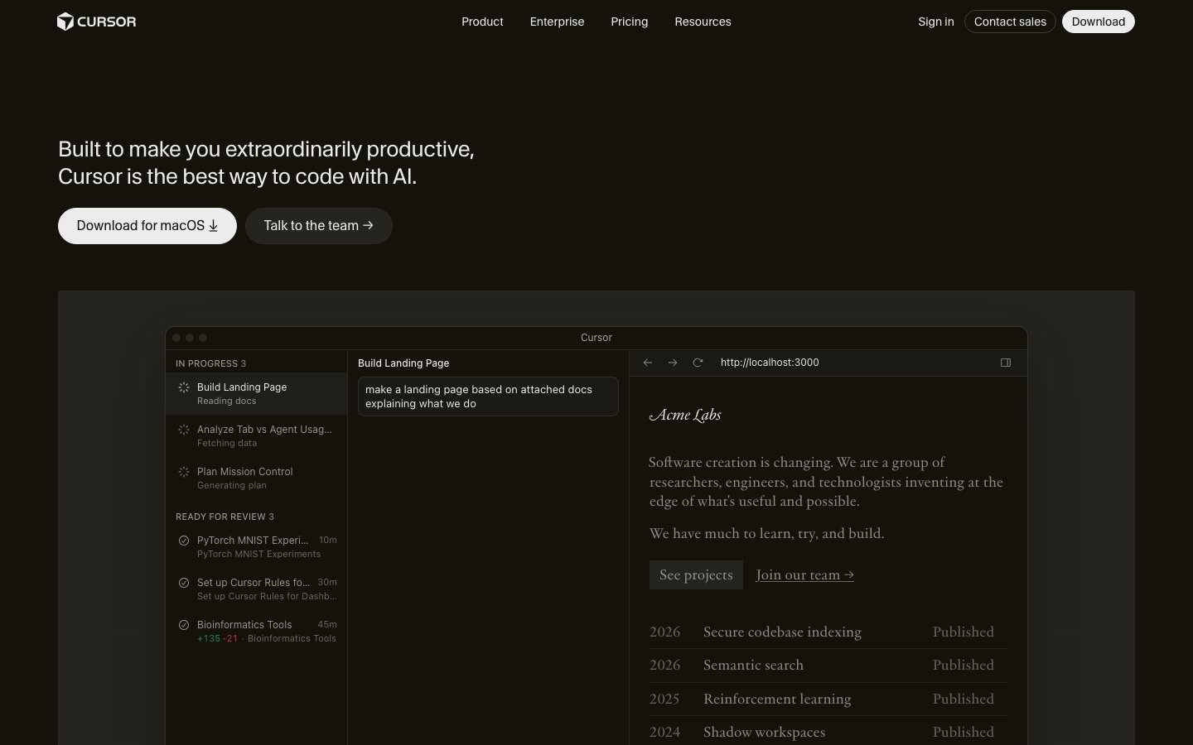Click spinner icon beside Build Landing Page
This screenshot has height=745, width=1193.
click(x=184, y=387)
